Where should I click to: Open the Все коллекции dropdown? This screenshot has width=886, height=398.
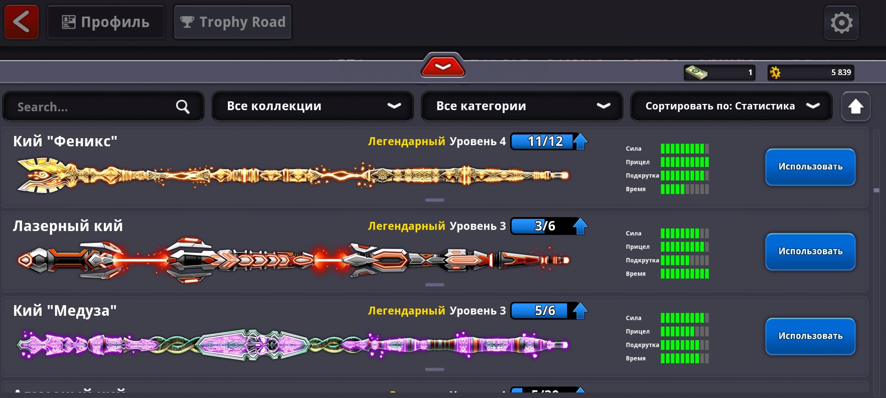click(313, 107)
